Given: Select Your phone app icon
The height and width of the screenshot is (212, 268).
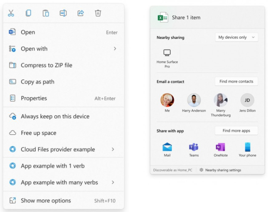Looking at the screenshot, I should pyautogui.click(x=247, y=147).
